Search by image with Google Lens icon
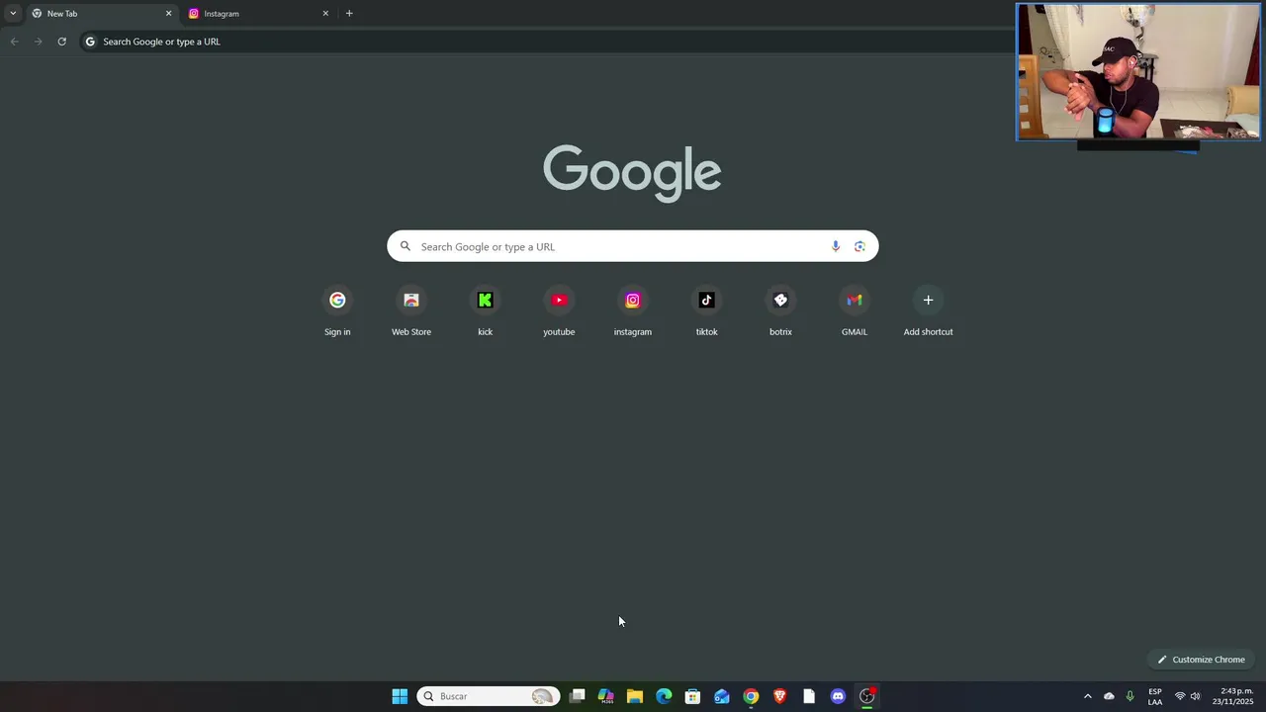Viewport: 1266px width, 712px height. click(x=859, y=246)
